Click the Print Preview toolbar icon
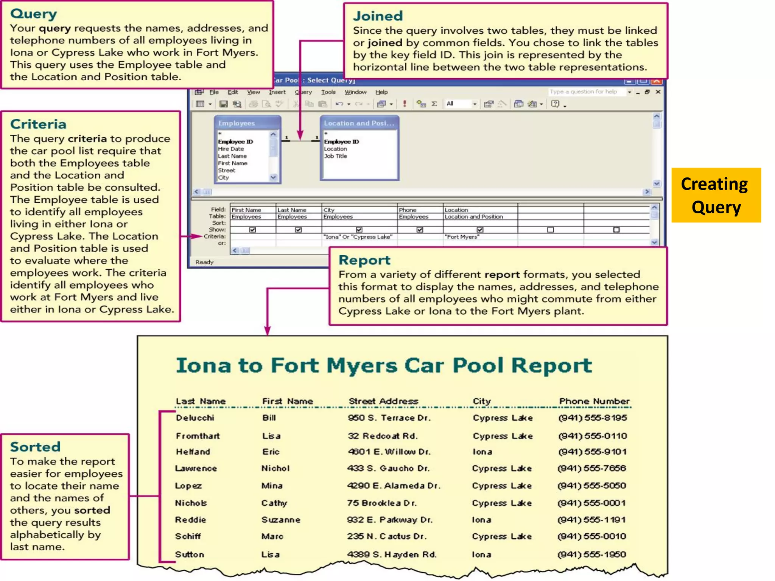 pos(266,104)
